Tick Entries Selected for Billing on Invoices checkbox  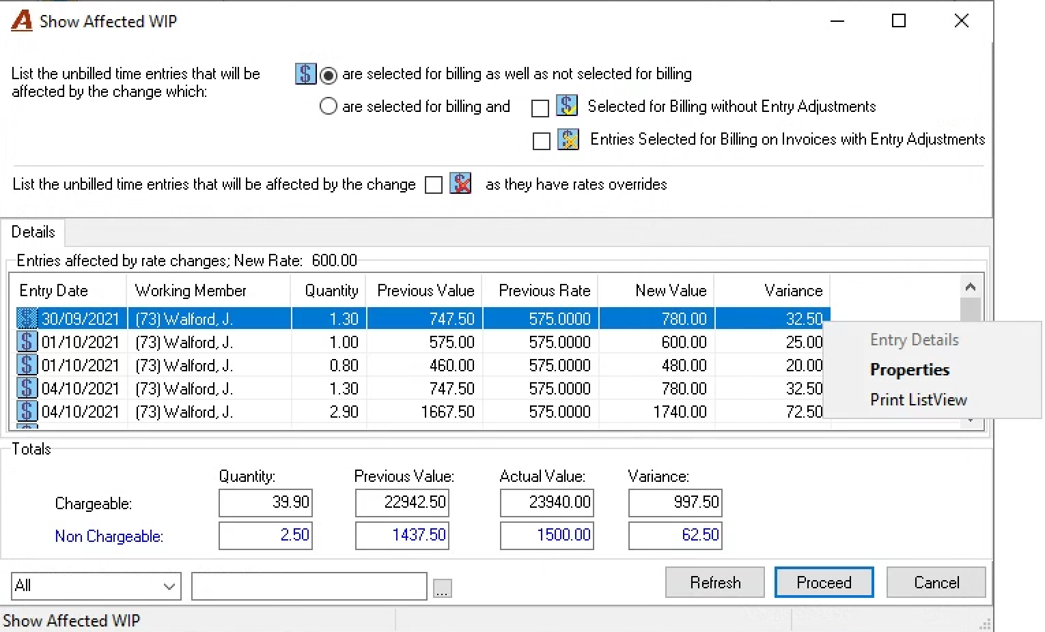542,141
